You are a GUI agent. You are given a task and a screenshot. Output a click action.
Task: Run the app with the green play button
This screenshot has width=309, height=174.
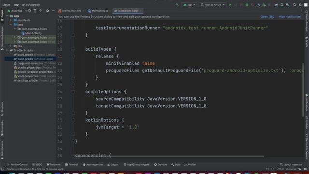coord(230,5)
